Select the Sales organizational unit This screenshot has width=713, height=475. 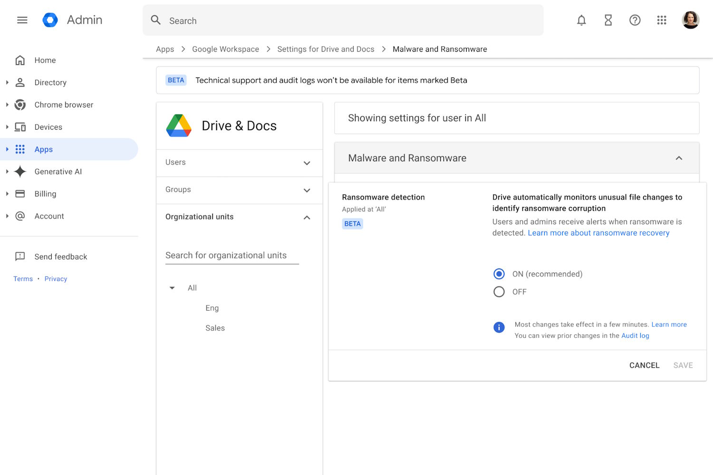click(x=215, y=328)
